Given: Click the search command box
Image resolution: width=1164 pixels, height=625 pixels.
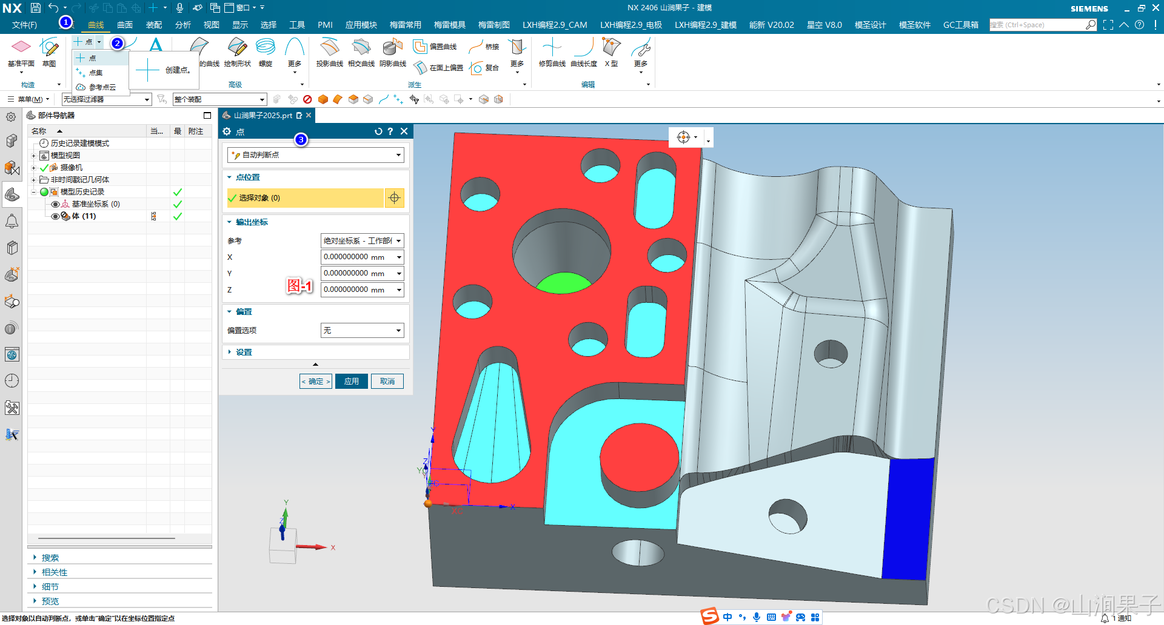Looking at the screenshot, I should (x=1043, y=25).
